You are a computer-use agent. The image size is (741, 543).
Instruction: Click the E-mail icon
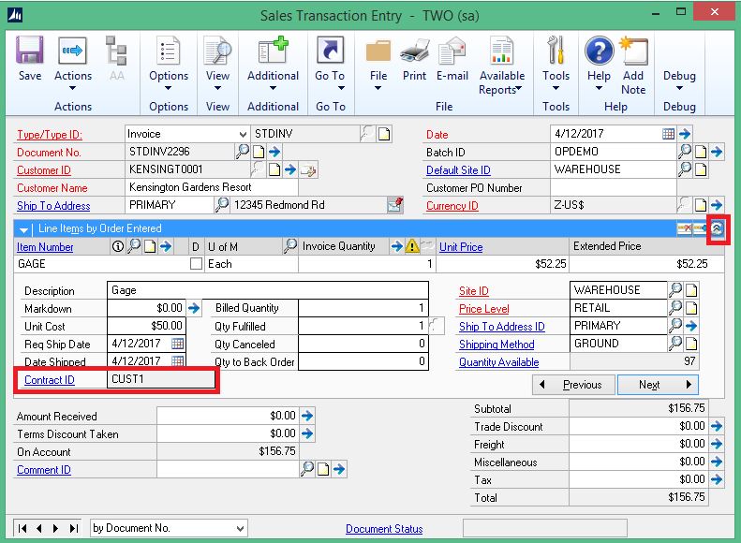pos(452,51)
